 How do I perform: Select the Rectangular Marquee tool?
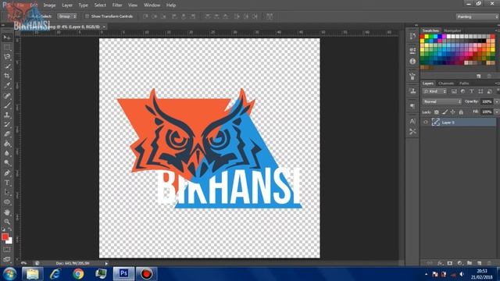[x=7, y=47]
